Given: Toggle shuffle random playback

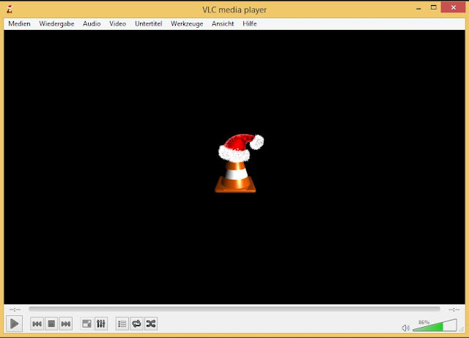Looking at the screenshot, I should coord(151,323).
